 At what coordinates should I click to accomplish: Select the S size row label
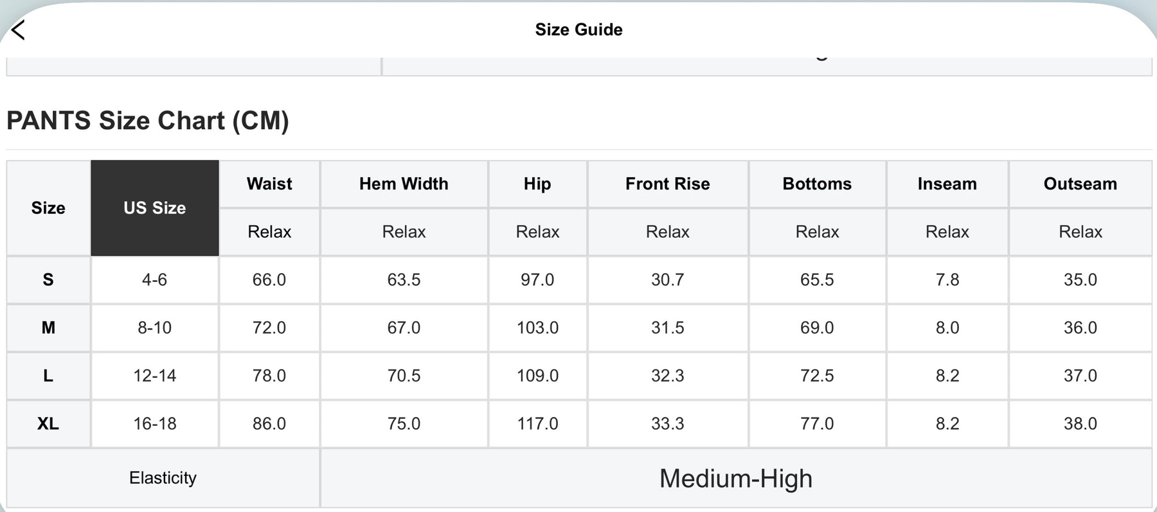click(48, 279)
